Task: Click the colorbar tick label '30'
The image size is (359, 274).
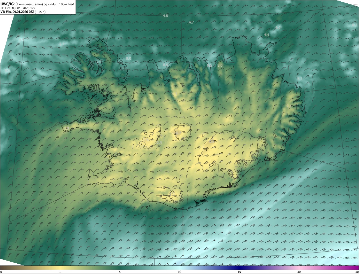Action: (x=299, y=272)
